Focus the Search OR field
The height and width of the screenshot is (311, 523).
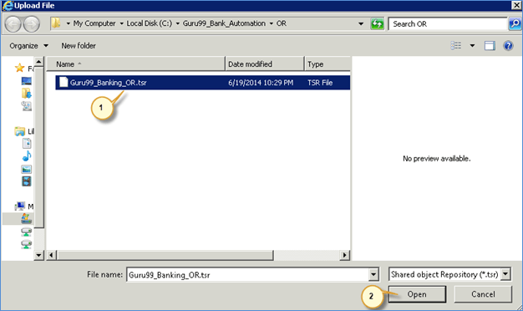coord(448,24)
